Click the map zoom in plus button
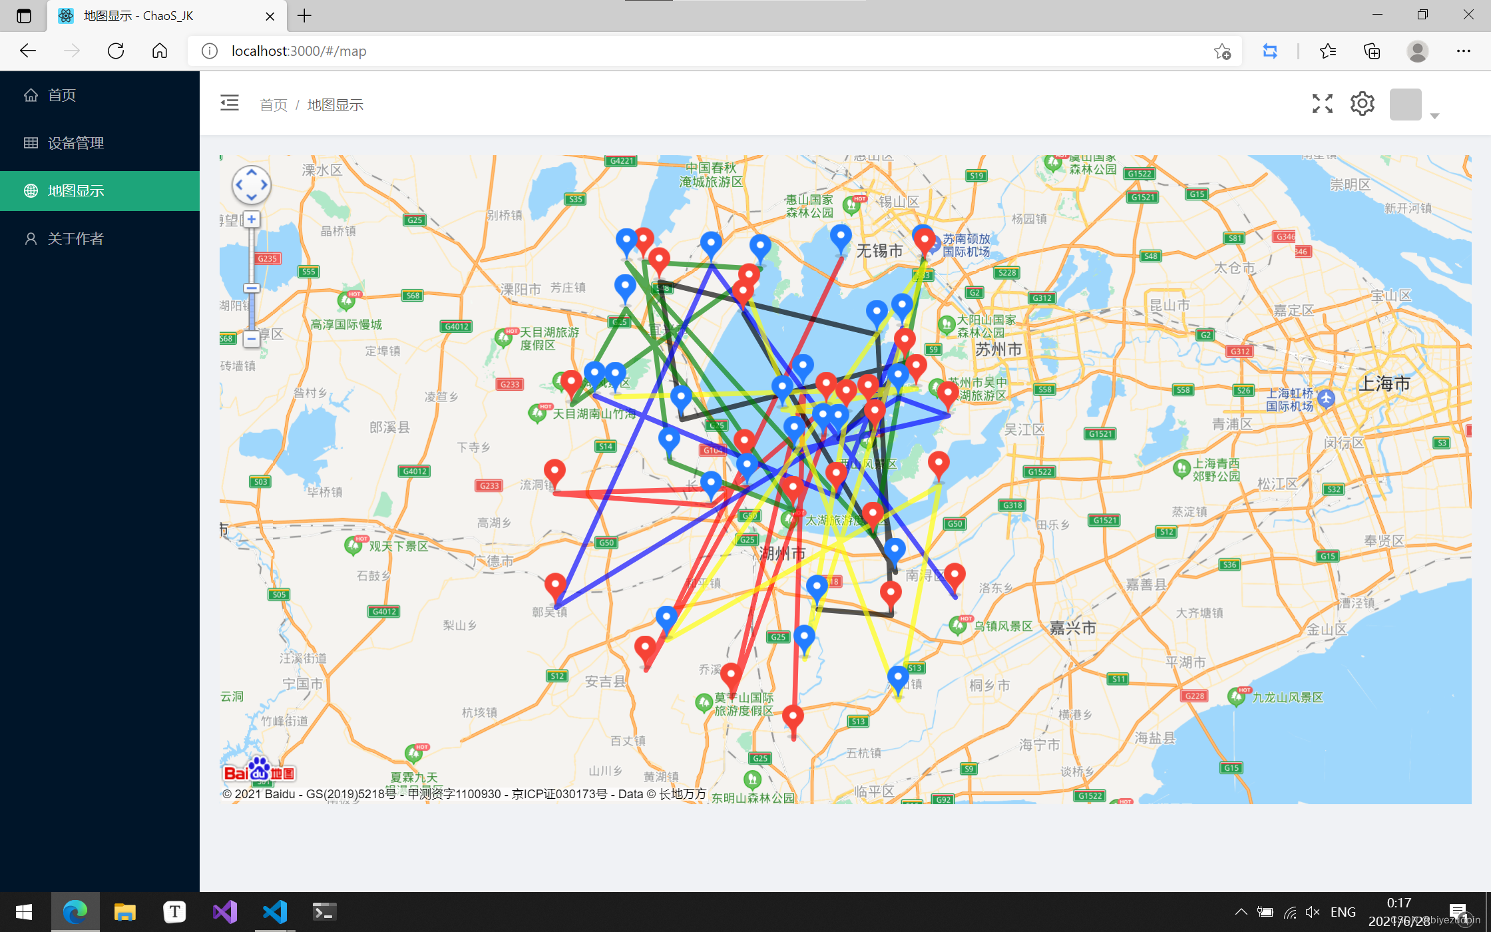1491x932 pixels. pos(251,219)
